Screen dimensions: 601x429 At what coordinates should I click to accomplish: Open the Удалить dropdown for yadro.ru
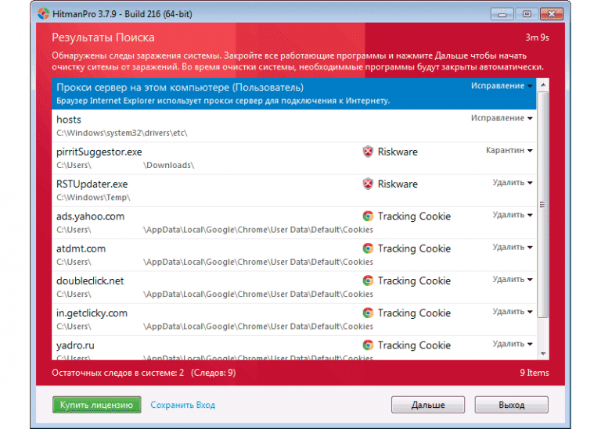coord(513,344)
